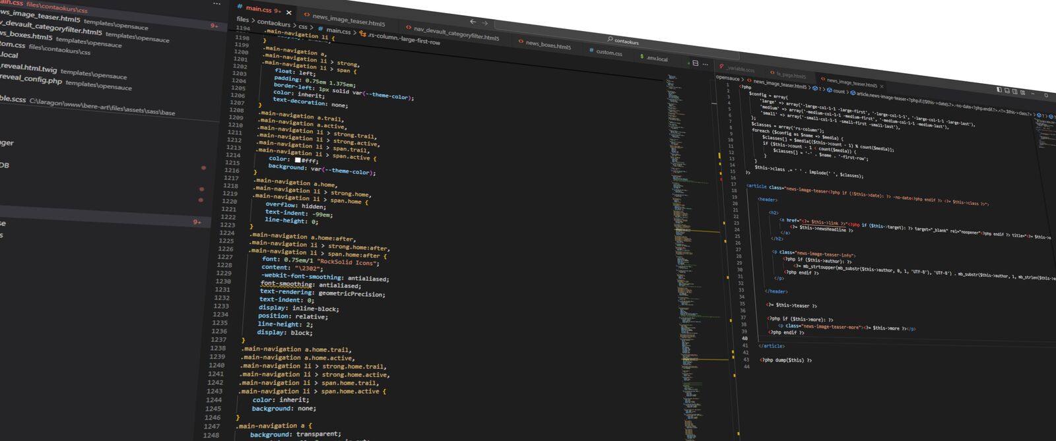This screenshot has width=1056, height=441.
Task: Click 'text-rendering: geometricPrecision;' line
Action: 323,293
